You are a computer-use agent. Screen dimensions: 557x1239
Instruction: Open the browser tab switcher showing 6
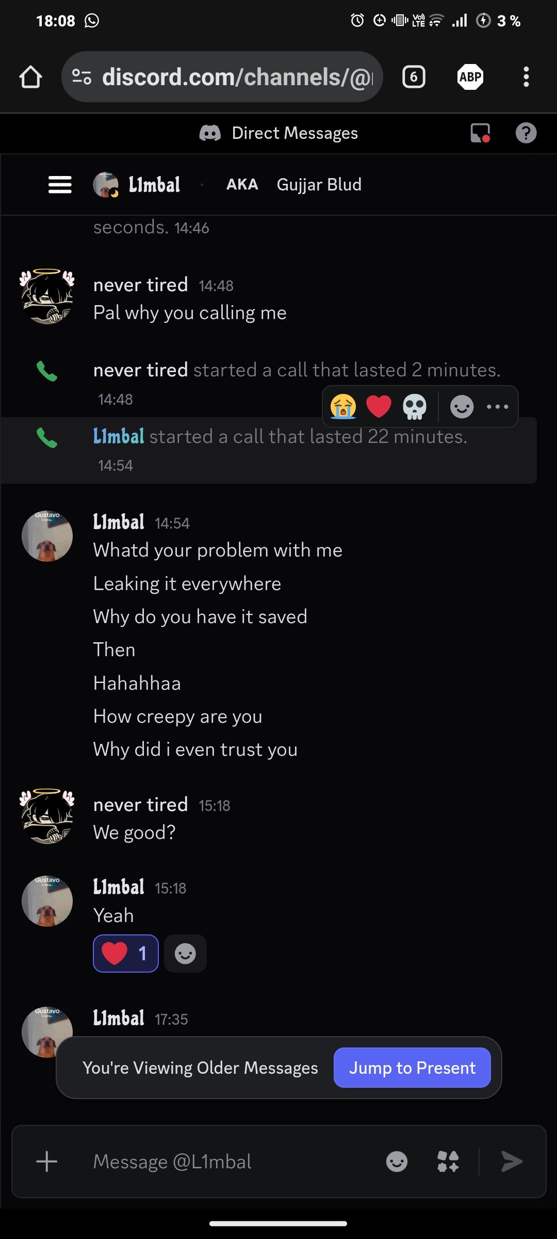pyautogui.click(x=414, y=76)
